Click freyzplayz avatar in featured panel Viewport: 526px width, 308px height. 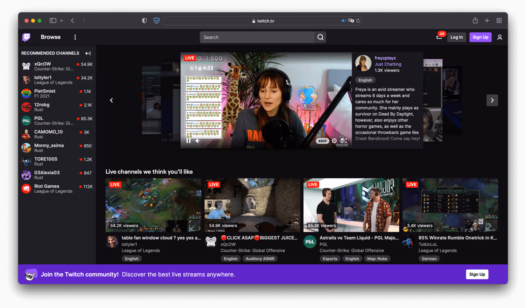click(x=363, y=63)
